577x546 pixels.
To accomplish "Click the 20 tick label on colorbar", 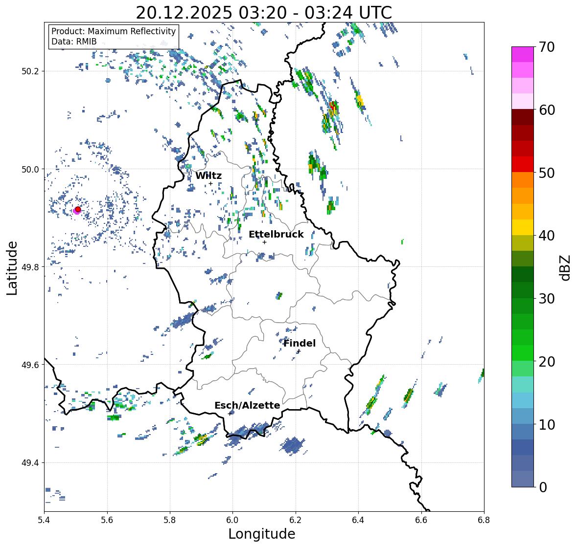I will click(x=546, y=362).
